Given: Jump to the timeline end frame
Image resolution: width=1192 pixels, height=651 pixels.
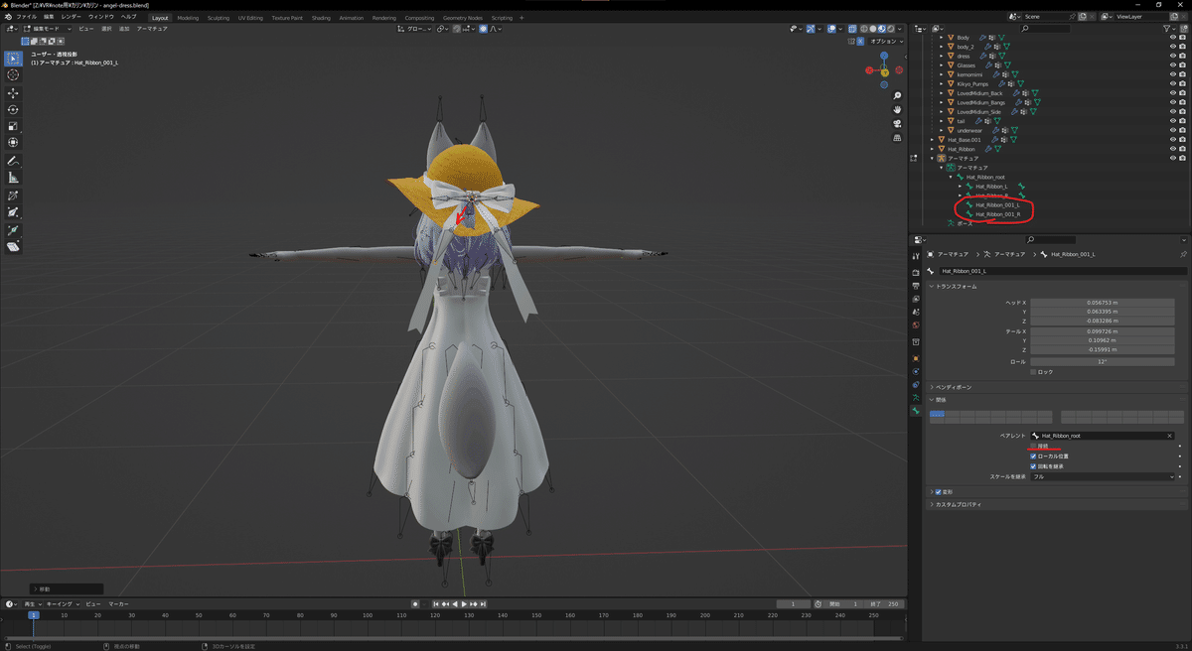Looking at the screenshot, I should [x=483, y=603].
